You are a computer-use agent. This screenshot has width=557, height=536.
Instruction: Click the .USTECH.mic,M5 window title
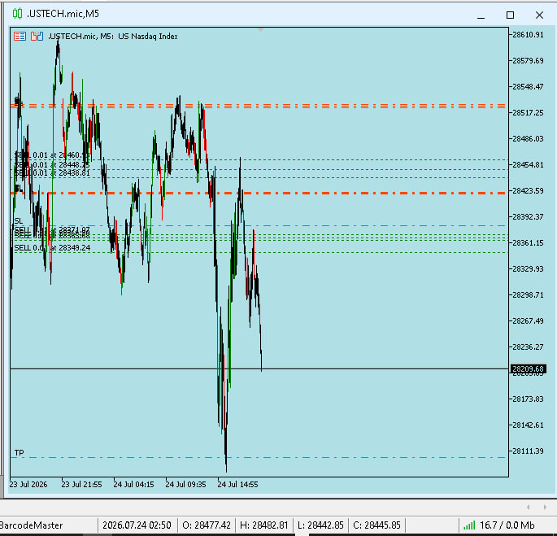click(63, 14)
